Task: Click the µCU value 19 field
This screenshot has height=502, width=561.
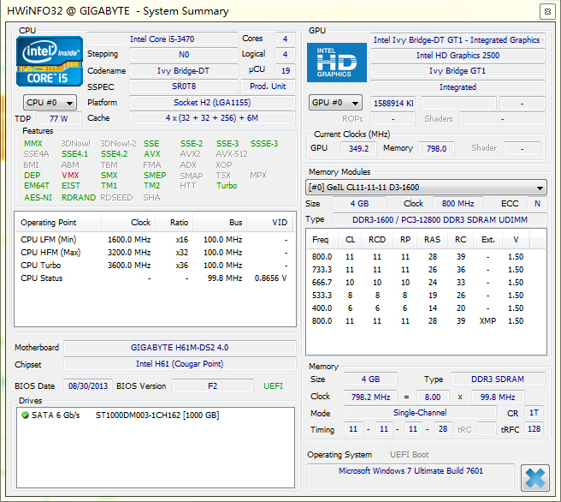Action: pyautogui.click(x=286, y=70)
